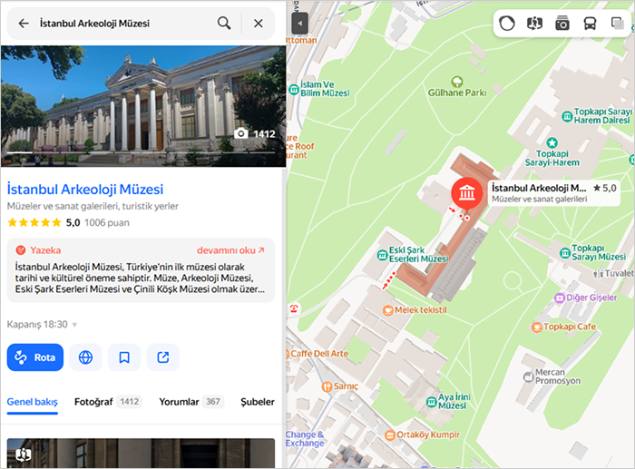Viewport: 635px width, 469px height.
Task: Select the Caffe Dell Arte marker
Action: point(288,354)
